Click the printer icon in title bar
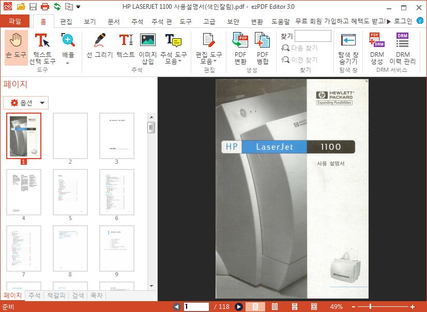Image resolution: width=427 pixels, height=312 pixels. pyautogui.click(x=45, y=7)
